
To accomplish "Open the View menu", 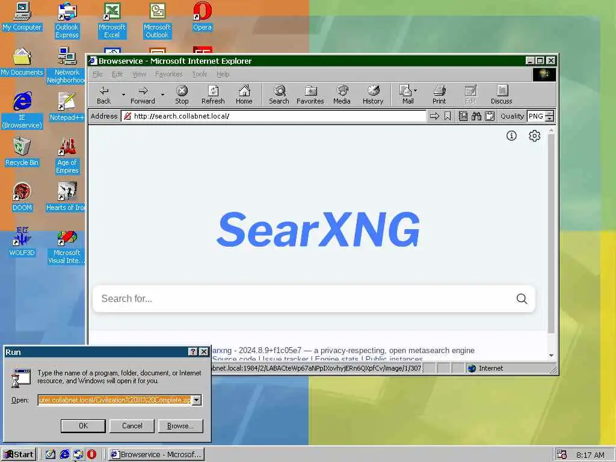I will 139,74.
